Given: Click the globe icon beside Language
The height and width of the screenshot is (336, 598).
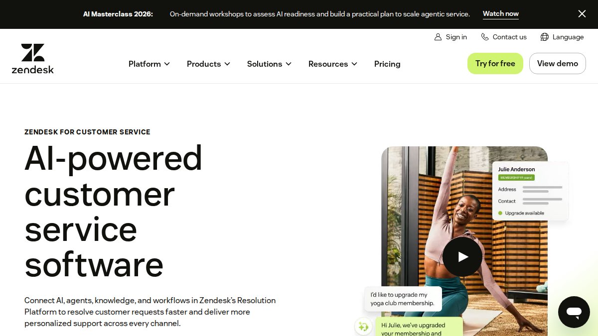Looking at the screenshot, I should (x=544, y=37).
